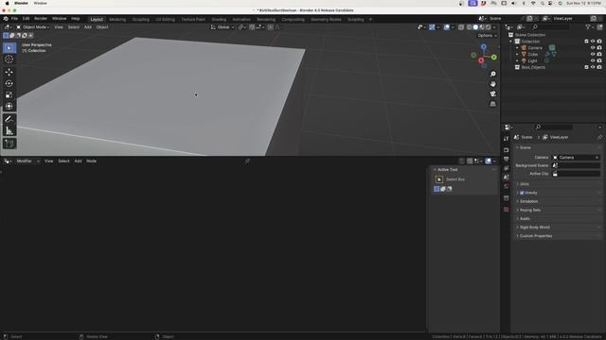This screenshot has width=606, height=340.
Task: Open the File menu
Action: [x=14, y=19]
